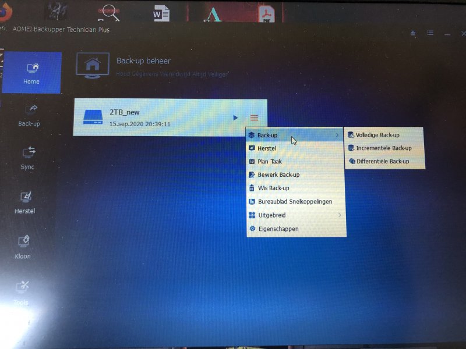Open the title bar list menu icon
The width and height of the screenshot is (466, 349).
click(430, 33)
